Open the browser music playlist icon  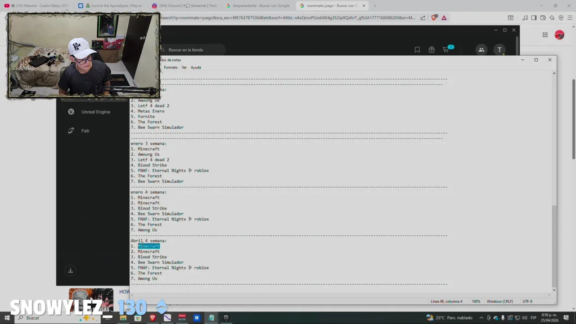click(x=525, y=18)
